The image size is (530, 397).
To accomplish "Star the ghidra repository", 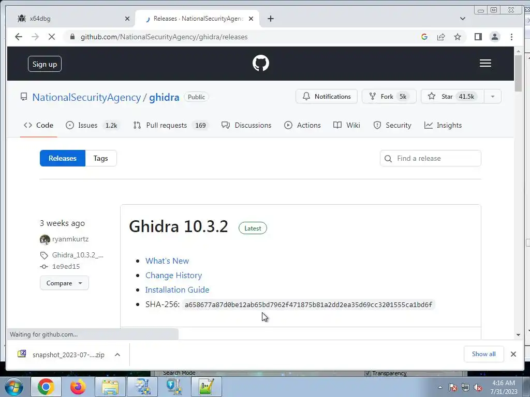I will pyautogui.click(x=452, y=96).
